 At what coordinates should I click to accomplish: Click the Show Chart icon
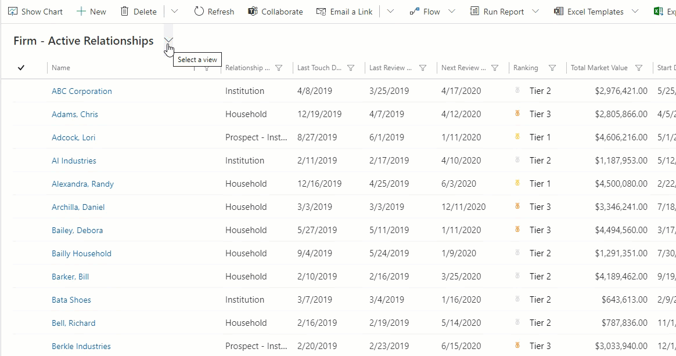(x=13, y=12)
